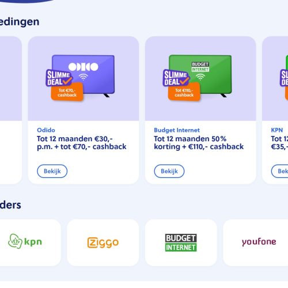
Task: Click the Bekijk button under Odido
Action: pyautogui.click(x=52, y=171)
